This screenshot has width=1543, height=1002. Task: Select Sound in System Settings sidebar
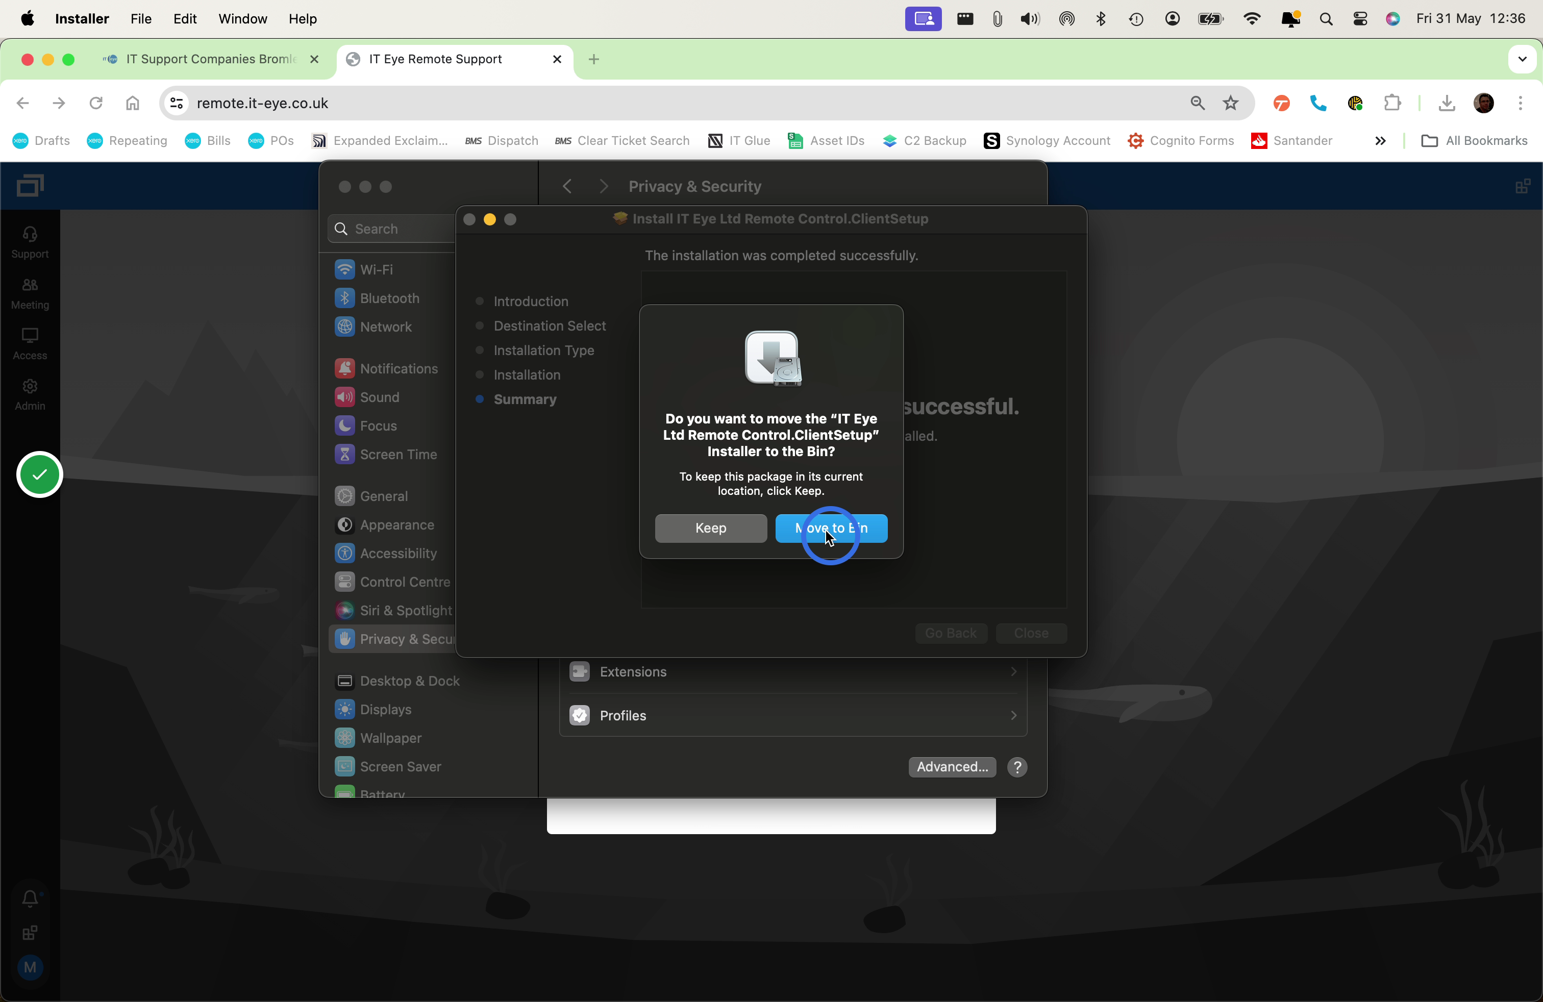pos(392,396)
